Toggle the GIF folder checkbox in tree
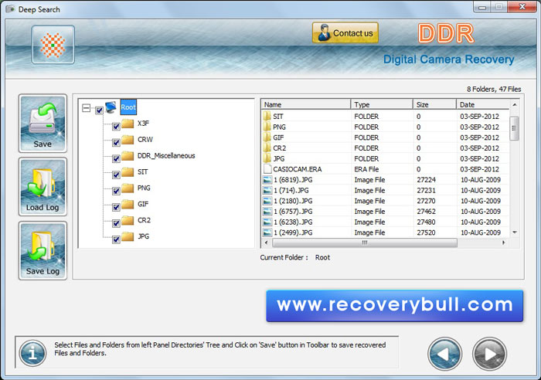The image size is (541, 380). pos(116,207)
